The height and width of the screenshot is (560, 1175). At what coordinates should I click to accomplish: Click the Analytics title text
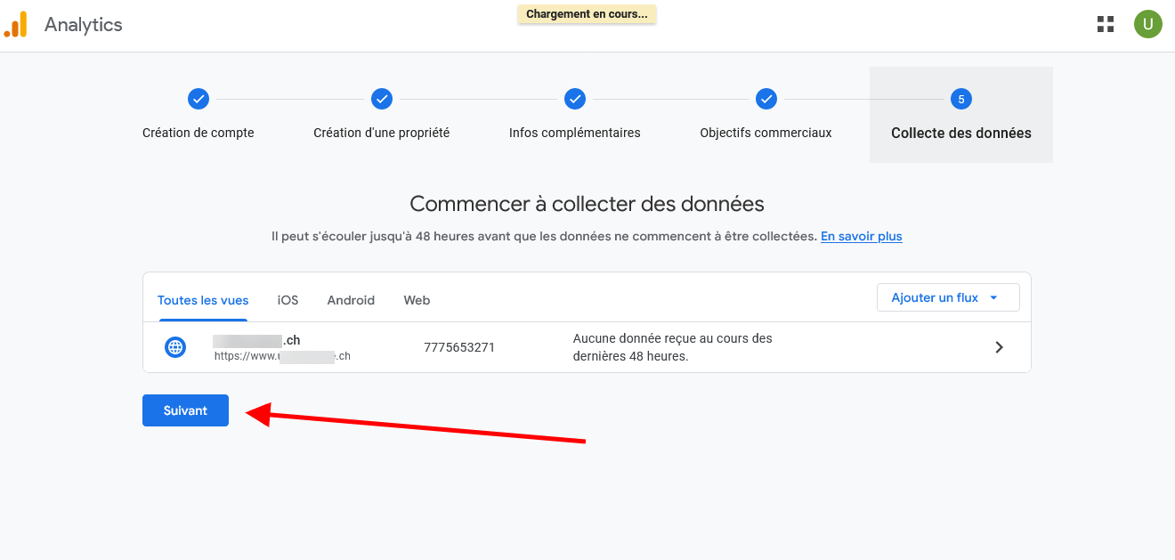(84, 25)
